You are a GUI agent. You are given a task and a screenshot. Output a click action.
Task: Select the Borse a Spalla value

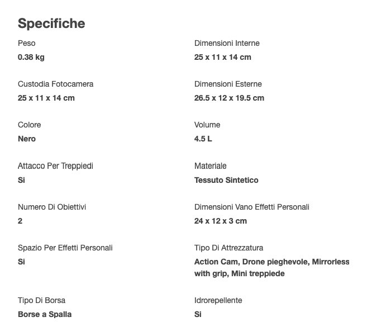45,314
